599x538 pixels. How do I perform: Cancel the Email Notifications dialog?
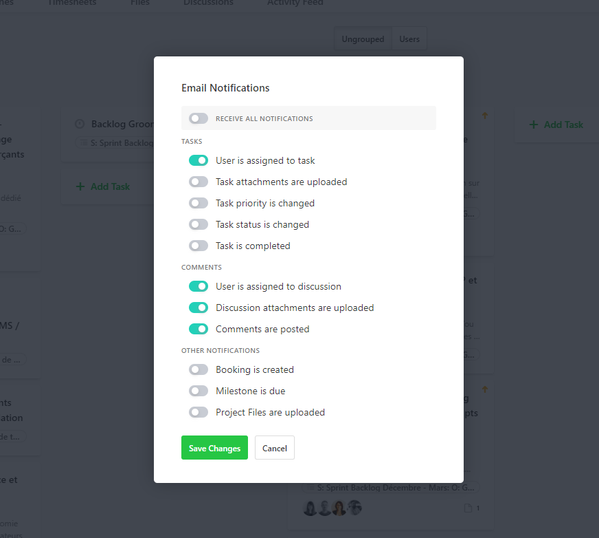[274, 448]
